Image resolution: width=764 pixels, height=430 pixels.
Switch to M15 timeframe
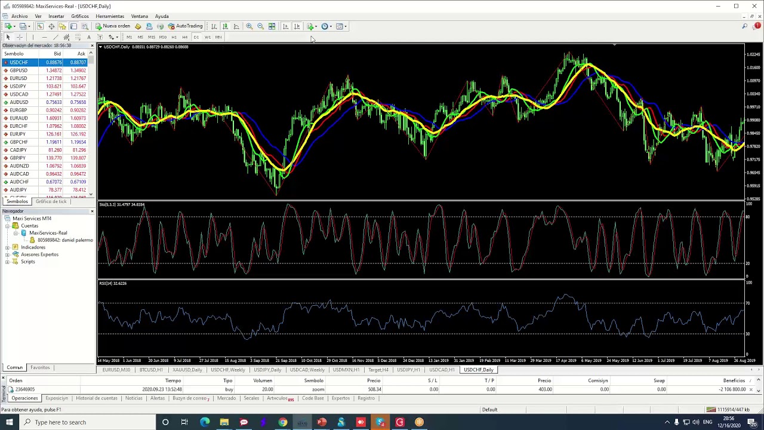(x=152, y=37)
